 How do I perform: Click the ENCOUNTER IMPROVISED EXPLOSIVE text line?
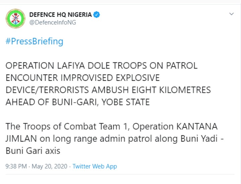(83, 78)
